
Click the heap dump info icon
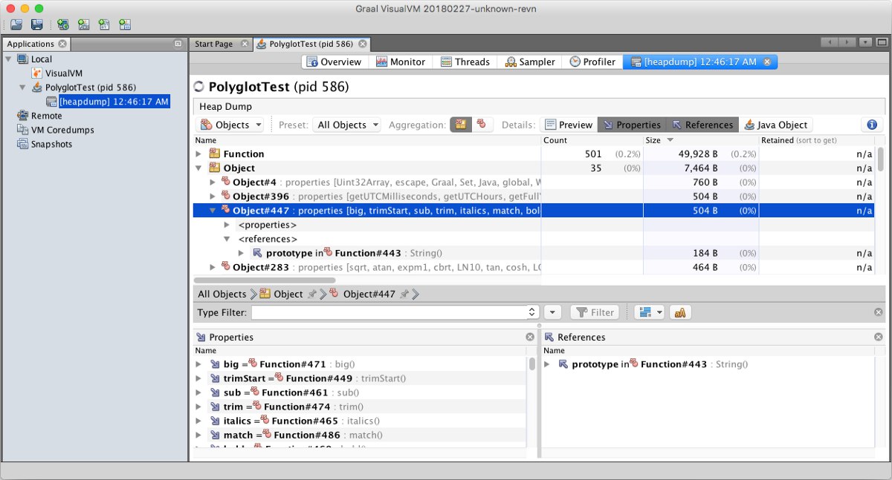click(x=872, y=125)
